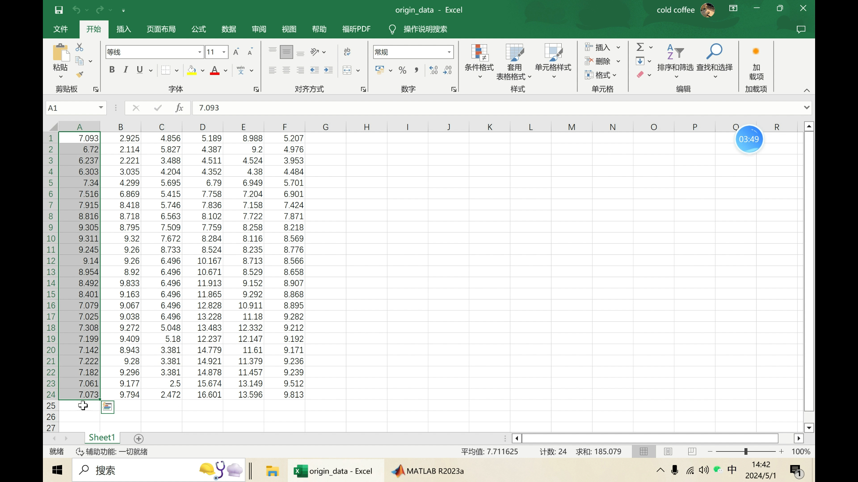The image size is (858, 482).
Task: Toggle italic formatting
Action: point(126,70)
